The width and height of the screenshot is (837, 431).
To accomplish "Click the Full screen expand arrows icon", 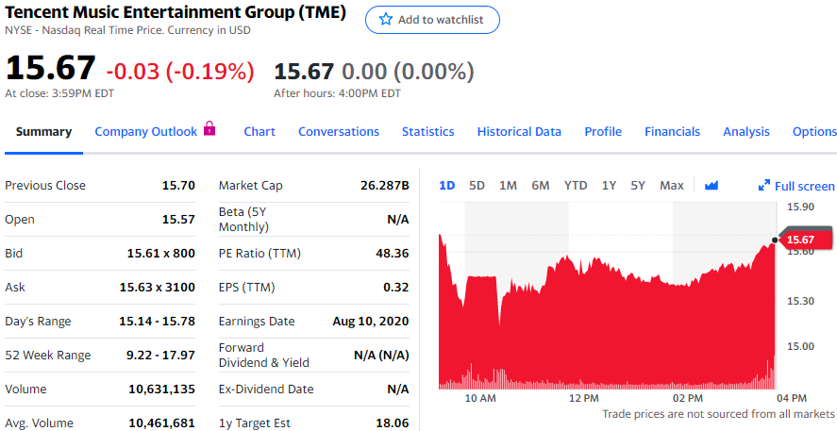I will 764,186.
